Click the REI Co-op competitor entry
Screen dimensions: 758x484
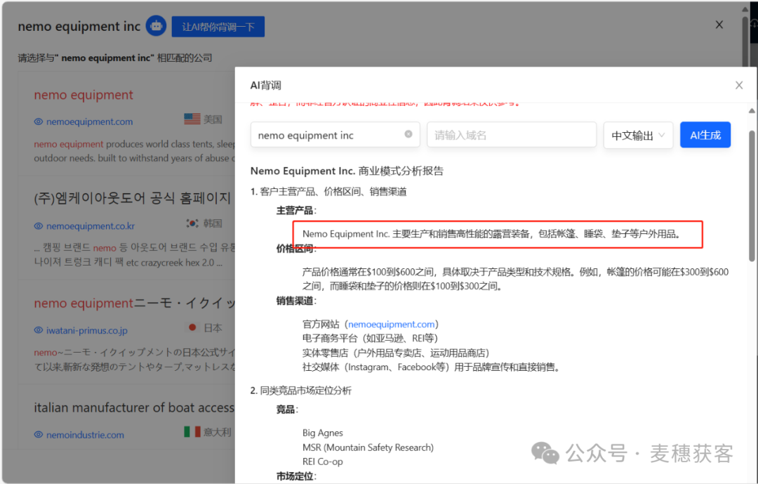point(322,462)
